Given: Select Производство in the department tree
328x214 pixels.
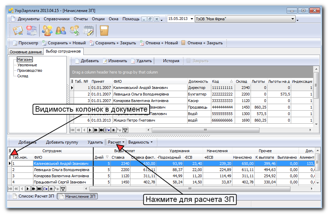Looking at the screenshot, I should click(x=30, y=70).
